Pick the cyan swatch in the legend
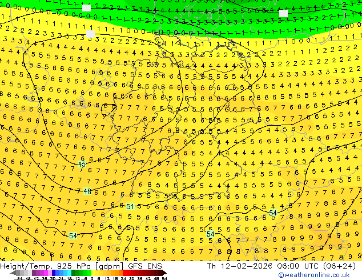 [x=69, y=273]
